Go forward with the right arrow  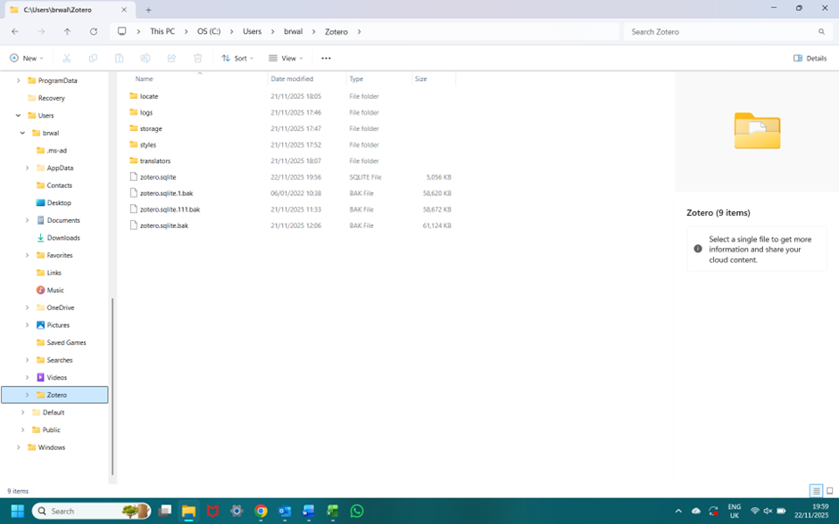click(x=41, y=31)
